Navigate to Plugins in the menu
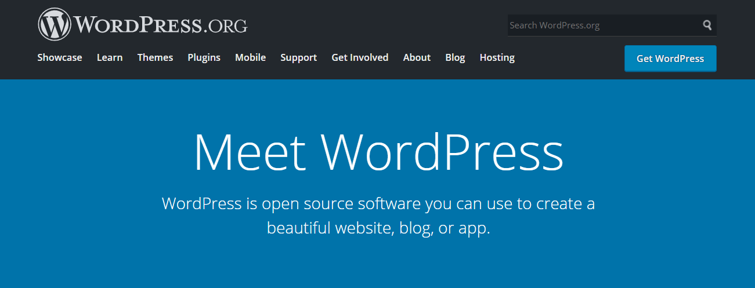Viewport: 755px width, 288px height. (x=204, y=57)
